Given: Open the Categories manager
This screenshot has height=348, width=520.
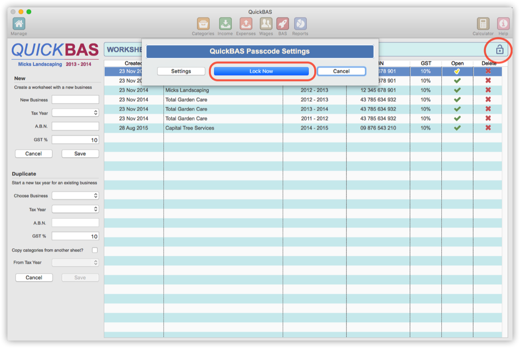Looking at the screenshot, I should (x=203, y=23).
